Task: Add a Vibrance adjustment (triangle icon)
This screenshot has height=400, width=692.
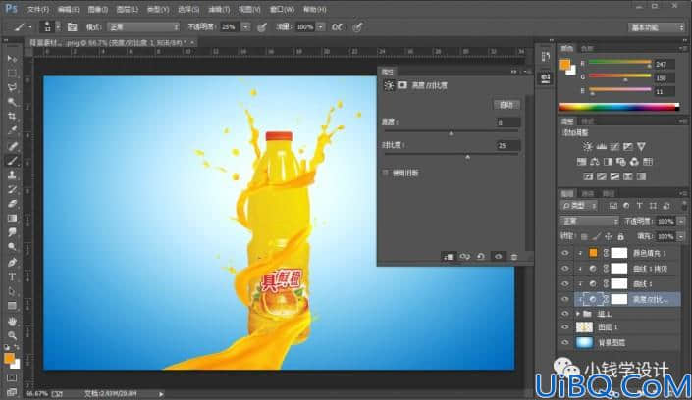Action: [641, 146]
